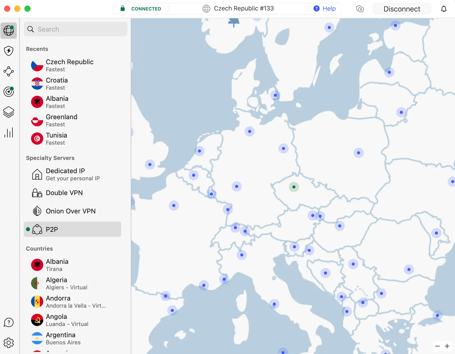Open the Threat Protection shield icon
The height and width of the screenshot is (354, 455).
pyautogui.click(x=9, y=51)
